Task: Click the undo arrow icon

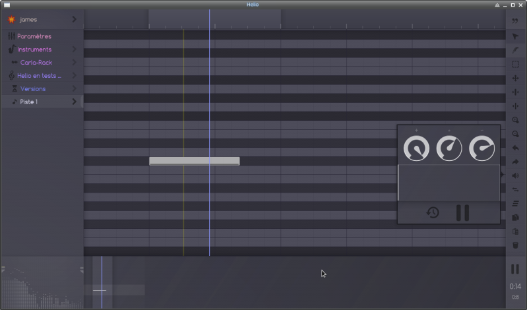Action: coord(515,148)
